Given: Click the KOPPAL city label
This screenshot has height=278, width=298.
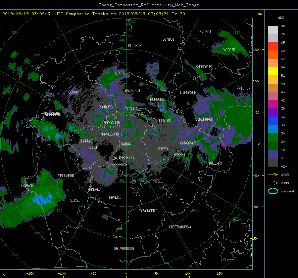Looking at the screenshot, I should 164,149.
